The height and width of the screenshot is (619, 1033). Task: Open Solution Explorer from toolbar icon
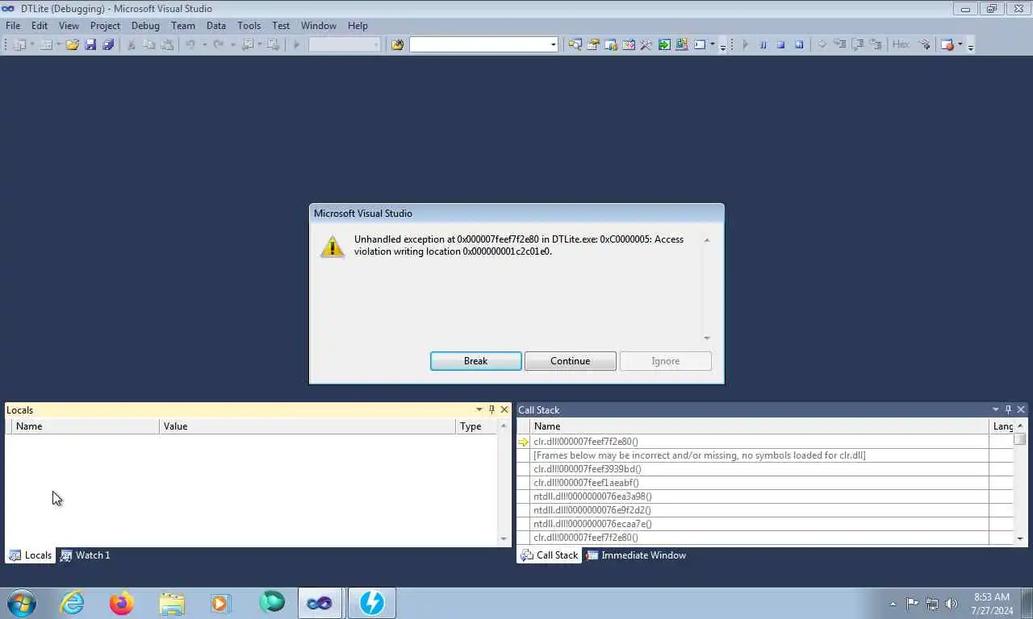click(x=575, y=44)
